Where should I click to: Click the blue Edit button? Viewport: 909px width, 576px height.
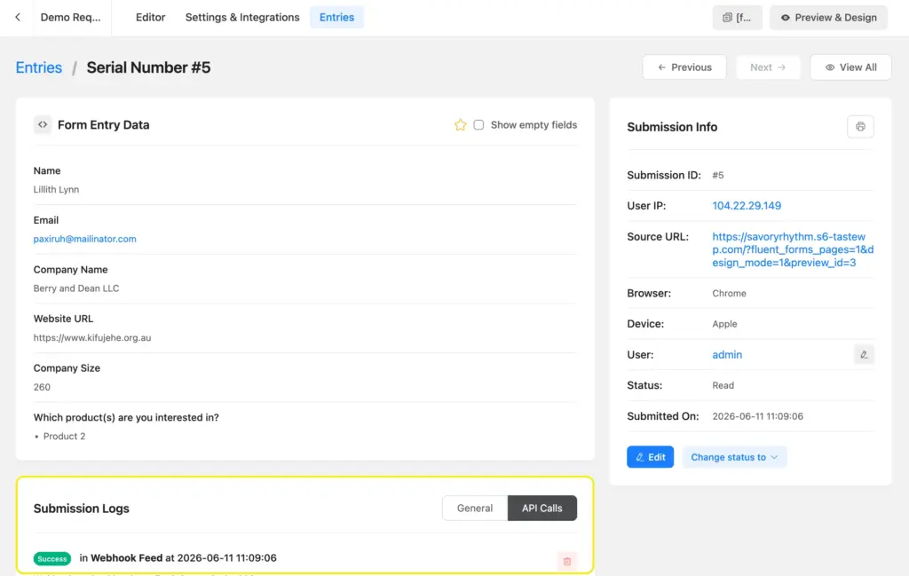[651, 457]
